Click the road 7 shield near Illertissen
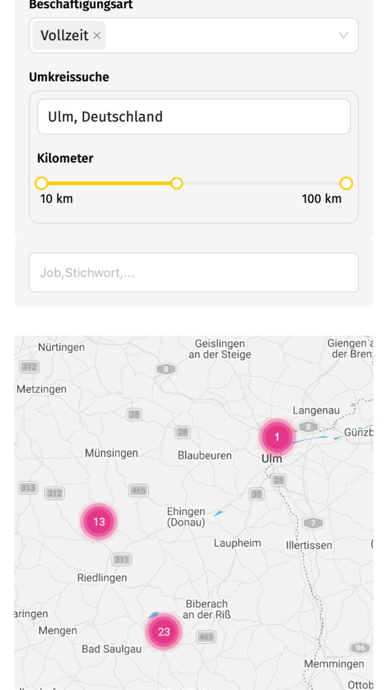The image size is (388, 690). click(x=313, y=523)
